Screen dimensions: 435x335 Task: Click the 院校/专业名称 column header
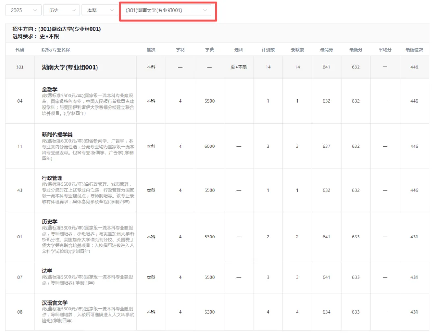pos(56,50)
